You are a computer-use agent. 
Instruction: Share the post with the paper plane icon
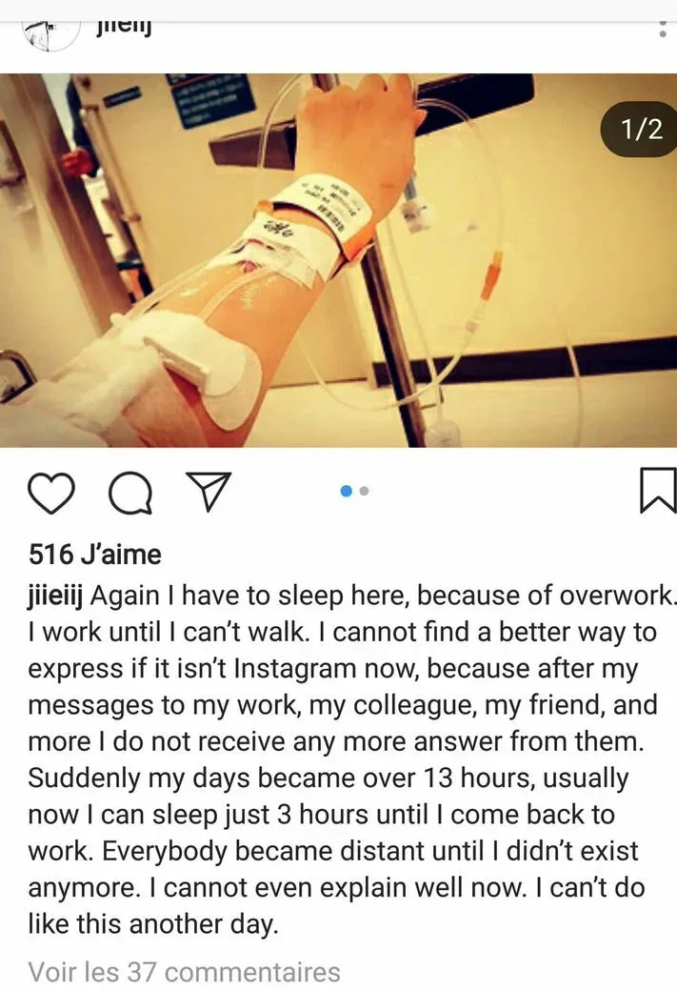pyautogui.click(x=209, y=492)
